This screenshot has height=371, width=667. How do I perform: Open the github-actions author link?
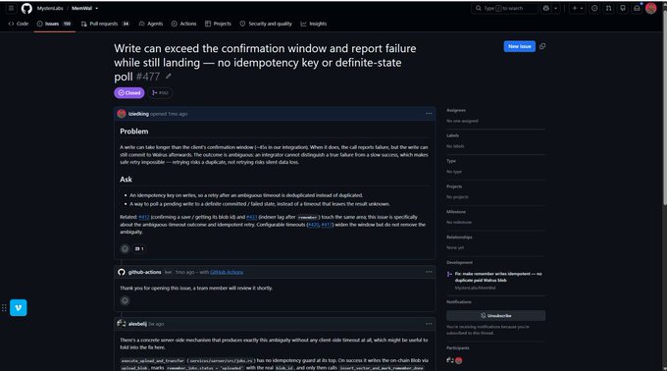pyautogui.click(x=144, y=272)
